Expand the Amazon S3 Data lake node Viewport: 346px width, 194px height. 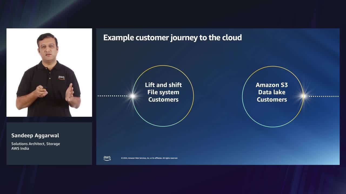point(272,92)
